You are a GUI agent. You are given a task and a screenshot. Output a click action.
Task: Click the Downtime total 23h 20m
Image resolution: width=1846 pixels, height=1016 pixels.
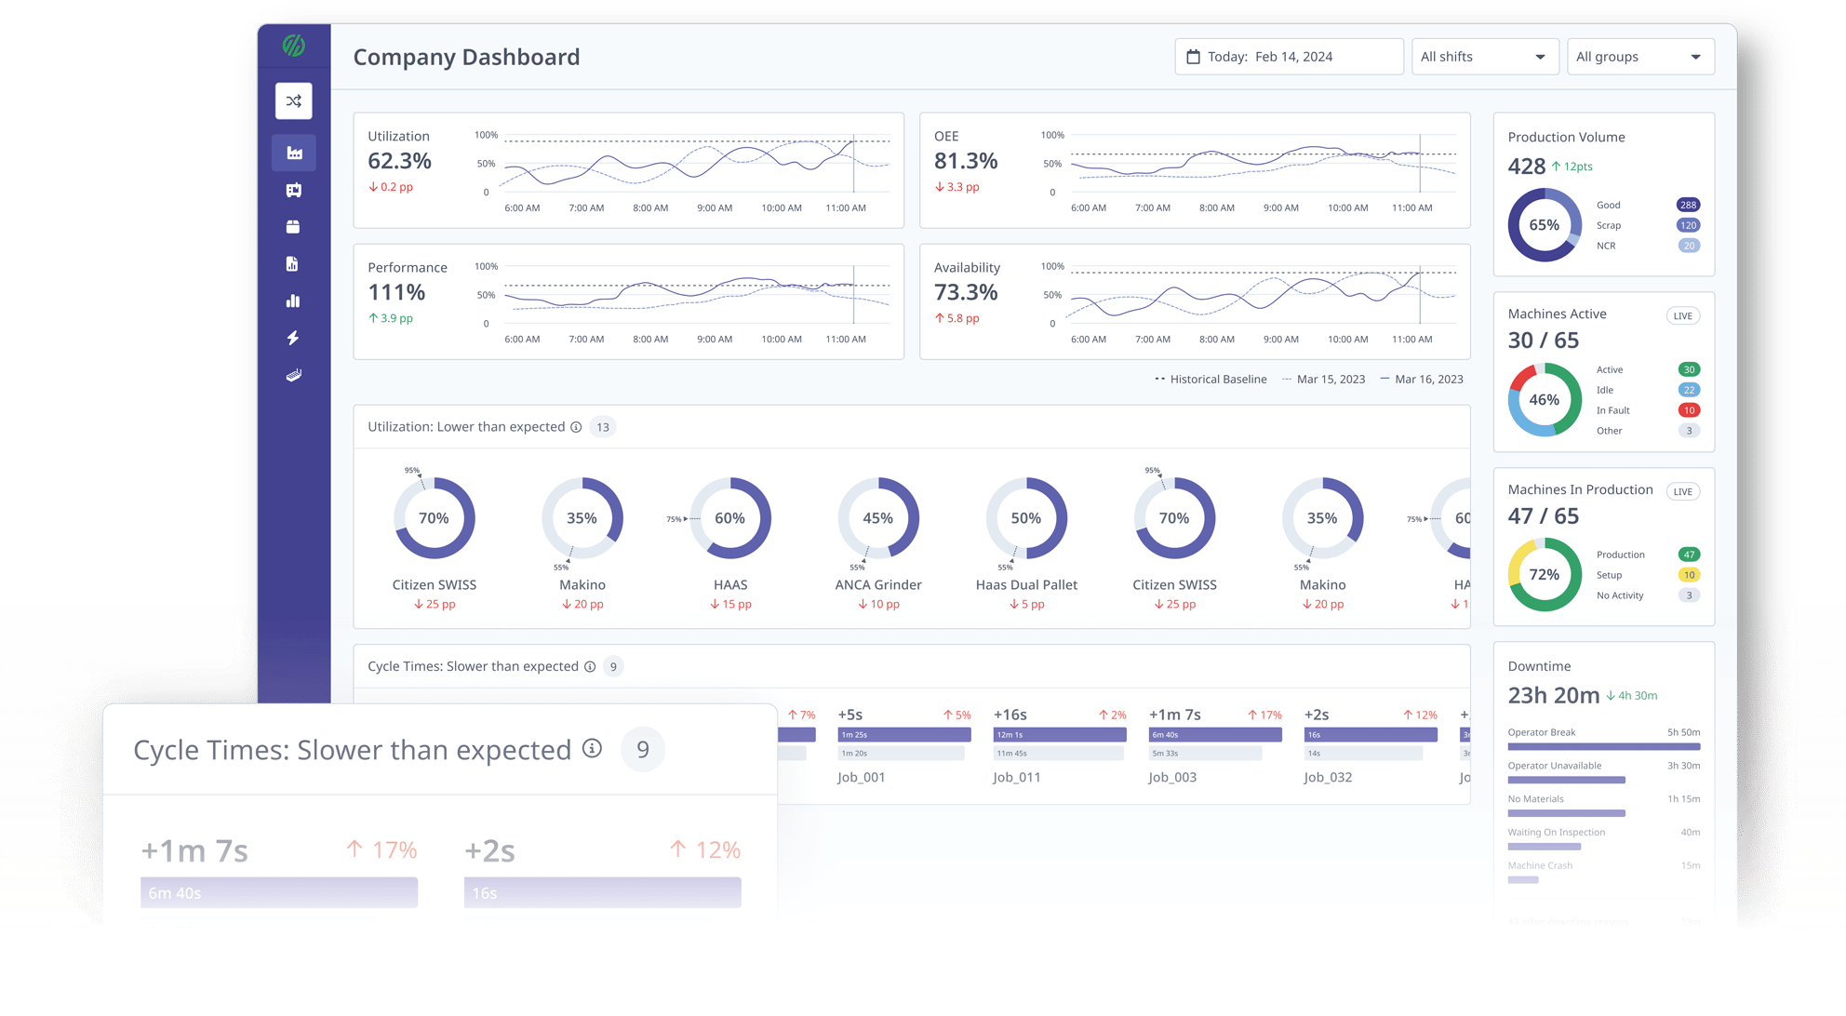[x=1554, y=695]
